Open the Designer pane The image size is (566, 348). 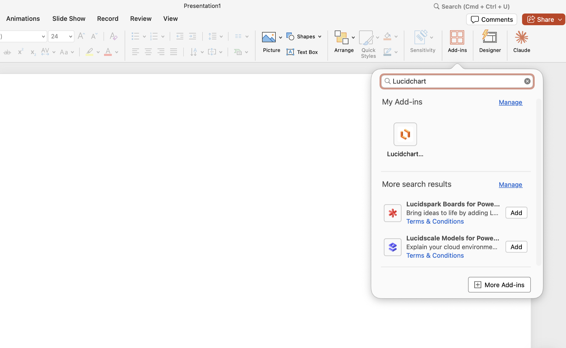(x=490, y=42)
